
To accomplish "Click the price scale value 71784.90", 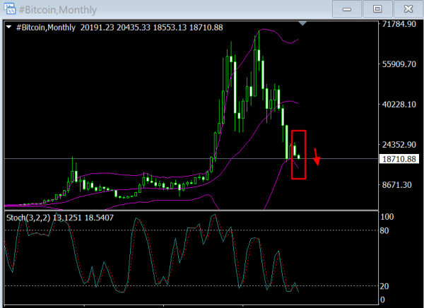I will click(x=399, y=24).
